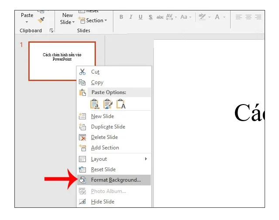Select the Format Painter brush icon
Screen dimensions: 279x220
[x=41, y=20]
